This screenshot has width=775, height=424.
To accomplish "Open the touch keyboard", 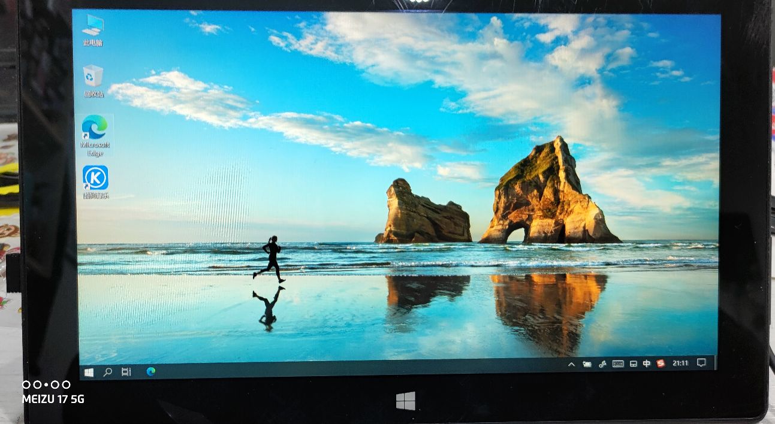I will coord(617,364).
